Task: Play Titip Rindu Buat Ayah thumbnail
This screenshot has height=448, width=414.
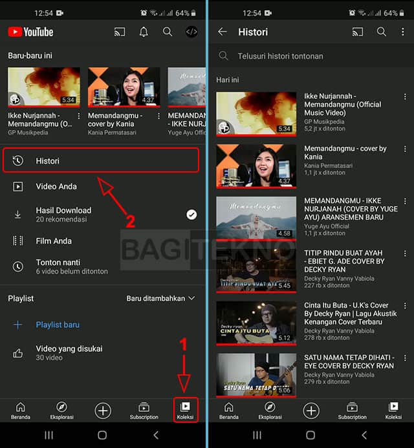Action: coord(256,271)
